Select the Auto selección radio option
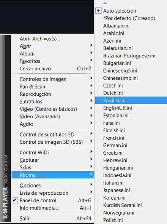 (x=98, y=11)
